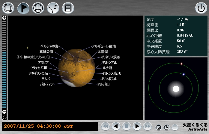This screenshot has height=134, width=209.
Task: Click the アラビア label
Action: [43, 63]
